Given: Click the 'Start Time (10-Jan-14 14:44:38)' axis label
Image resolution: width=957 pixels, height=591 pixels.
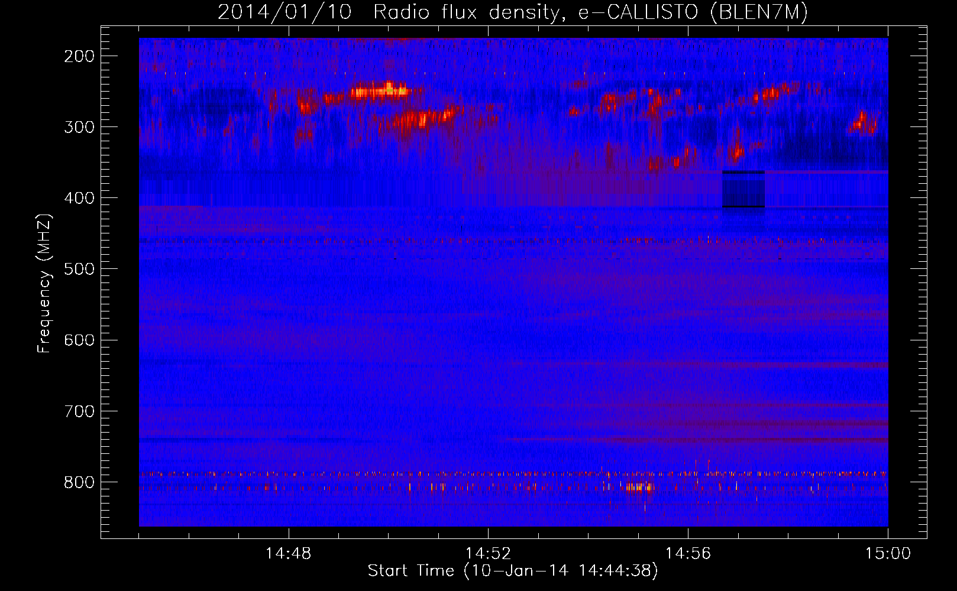Looking at the screenshot, I should click(x=513, y=571).
